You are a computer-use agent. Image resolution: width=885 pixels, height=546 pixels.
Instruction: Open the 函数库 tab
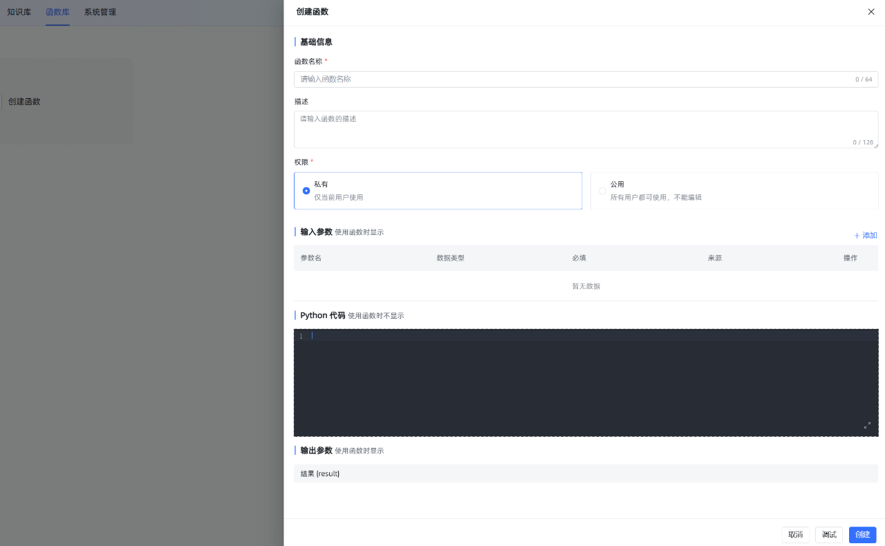[x=57, y=12]
